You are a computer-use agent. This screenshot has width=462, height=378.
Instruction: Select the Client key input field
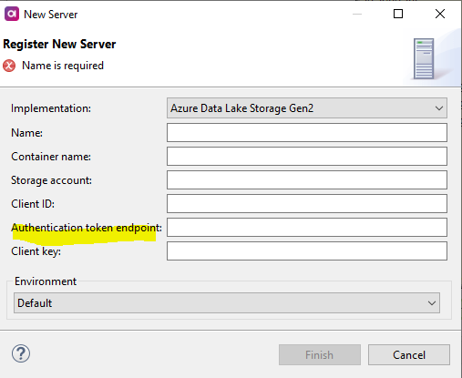pos(307,250)
